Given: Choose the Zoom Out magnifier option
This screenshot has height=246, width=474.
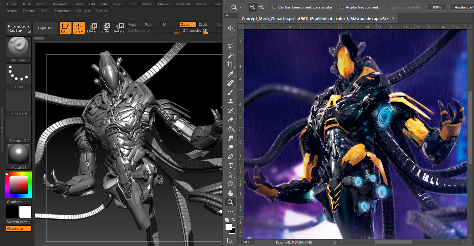Looking at the screenshot, I should [x=262, y=7].
